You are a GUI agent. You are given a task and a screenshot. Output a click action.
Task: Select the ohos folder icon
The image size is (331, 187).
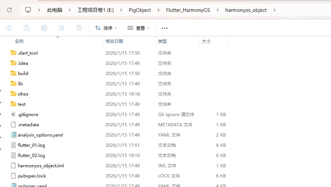[x=13, y=94]
